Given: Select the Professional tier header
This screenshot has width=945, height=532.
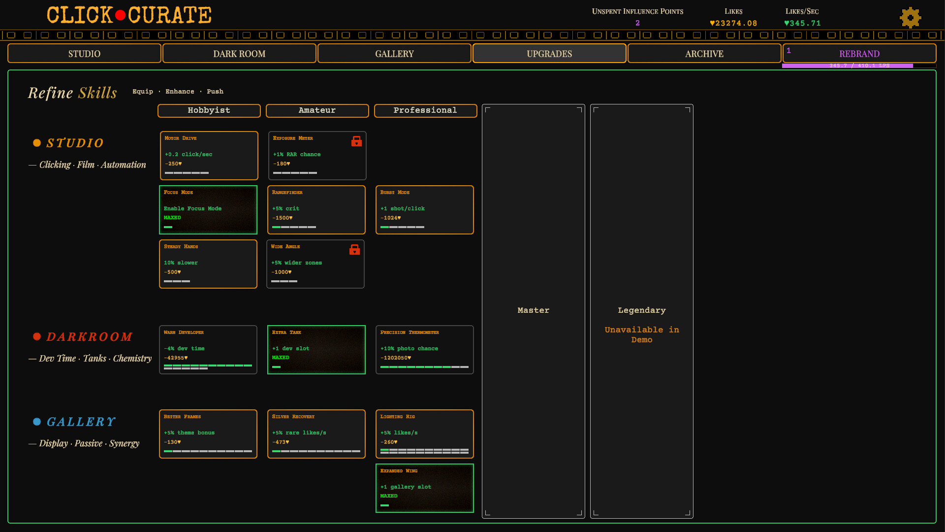Looking at the screenshot, I should (x=425, y=110).
